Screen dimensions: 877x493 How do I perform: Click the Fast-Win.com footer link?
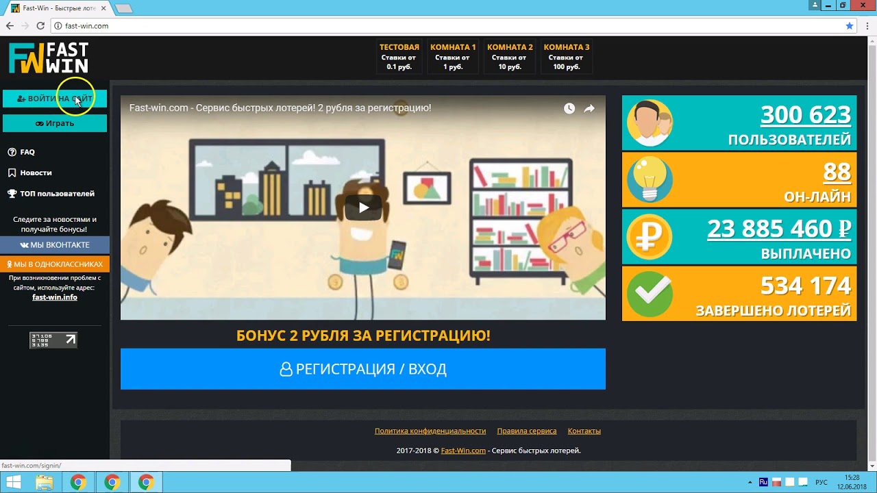(463, 451)
